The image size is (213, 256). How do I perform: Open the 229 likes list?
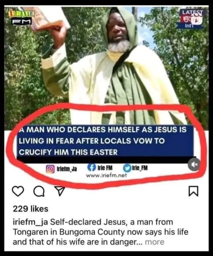(x=31, y=209)
